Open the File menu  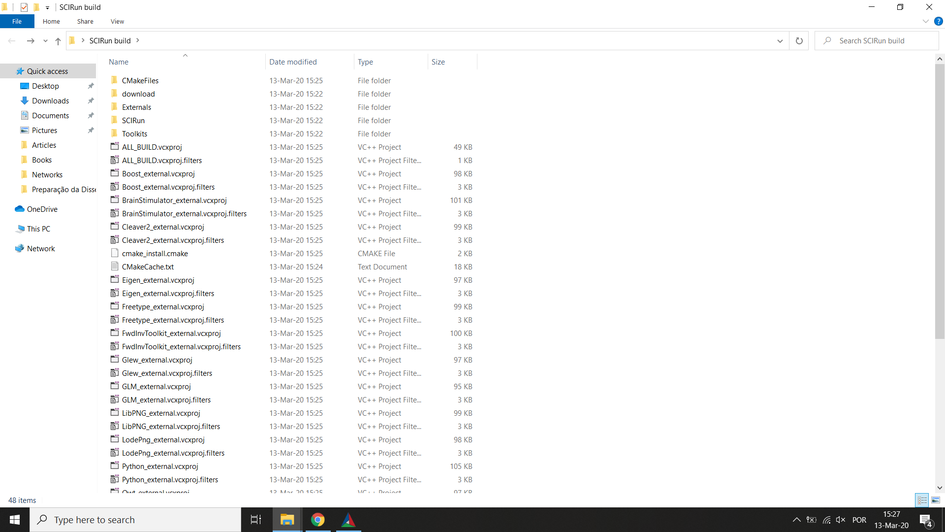[17, 21]
